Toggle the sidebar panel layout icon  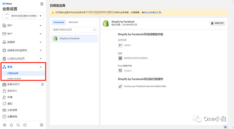(x=42, y=125)
